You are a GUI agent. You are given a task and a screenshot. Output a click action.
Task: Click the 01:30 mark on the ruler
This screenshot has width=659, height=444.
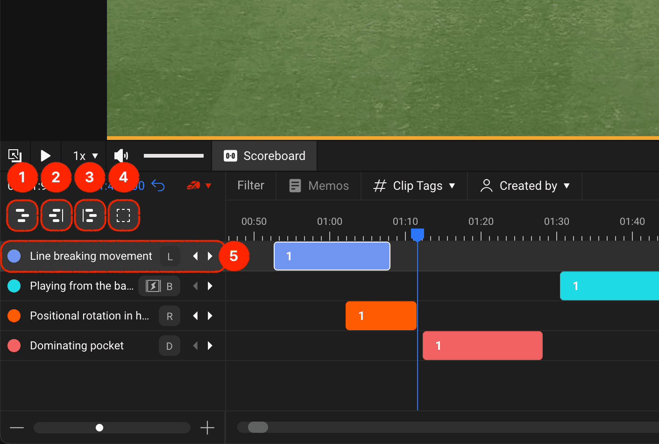(x=557, y=222)
